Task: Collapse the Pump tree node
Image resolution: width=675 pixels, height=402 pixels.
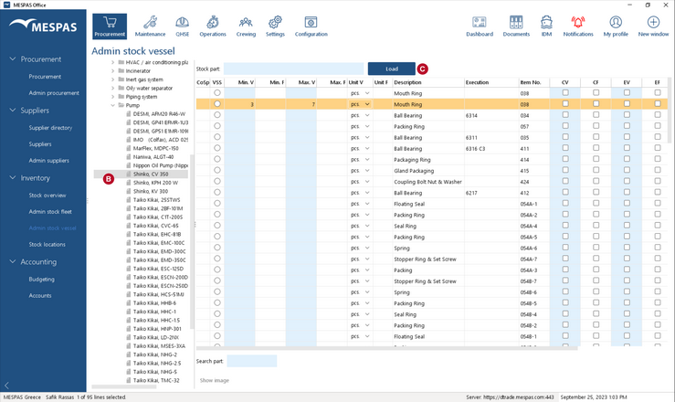Action: pyautogui.click(x=112, y=105)
